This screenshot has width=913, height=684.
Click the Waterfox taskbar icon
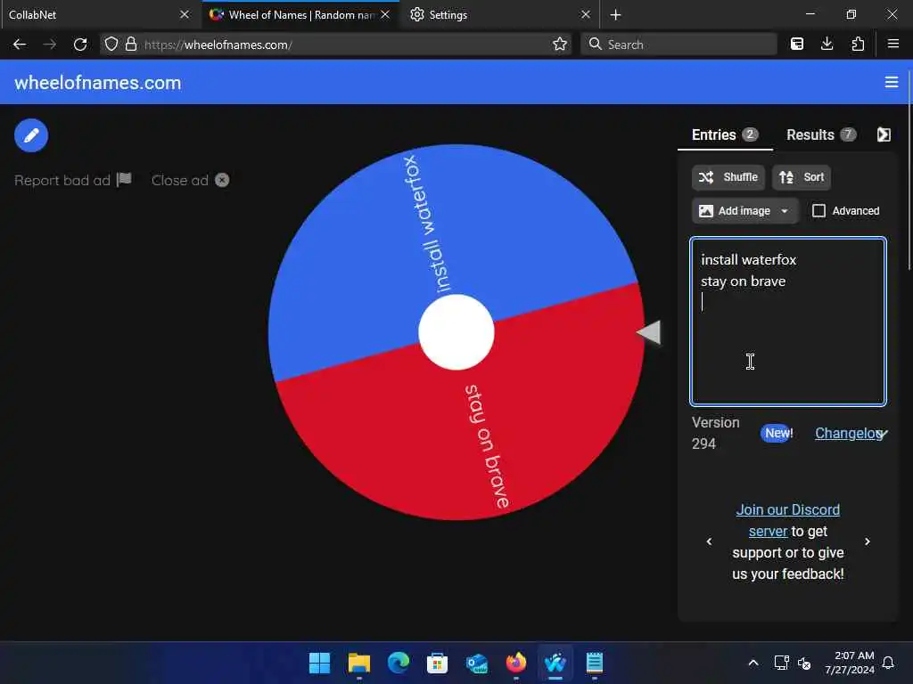(x=555, y=663)
